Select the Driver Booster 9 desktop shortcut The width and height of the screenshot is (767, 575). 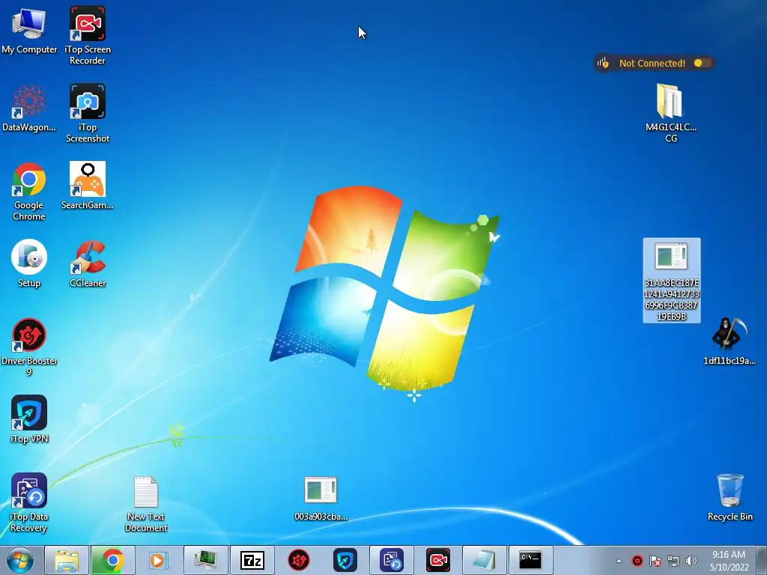click(29, 347)
